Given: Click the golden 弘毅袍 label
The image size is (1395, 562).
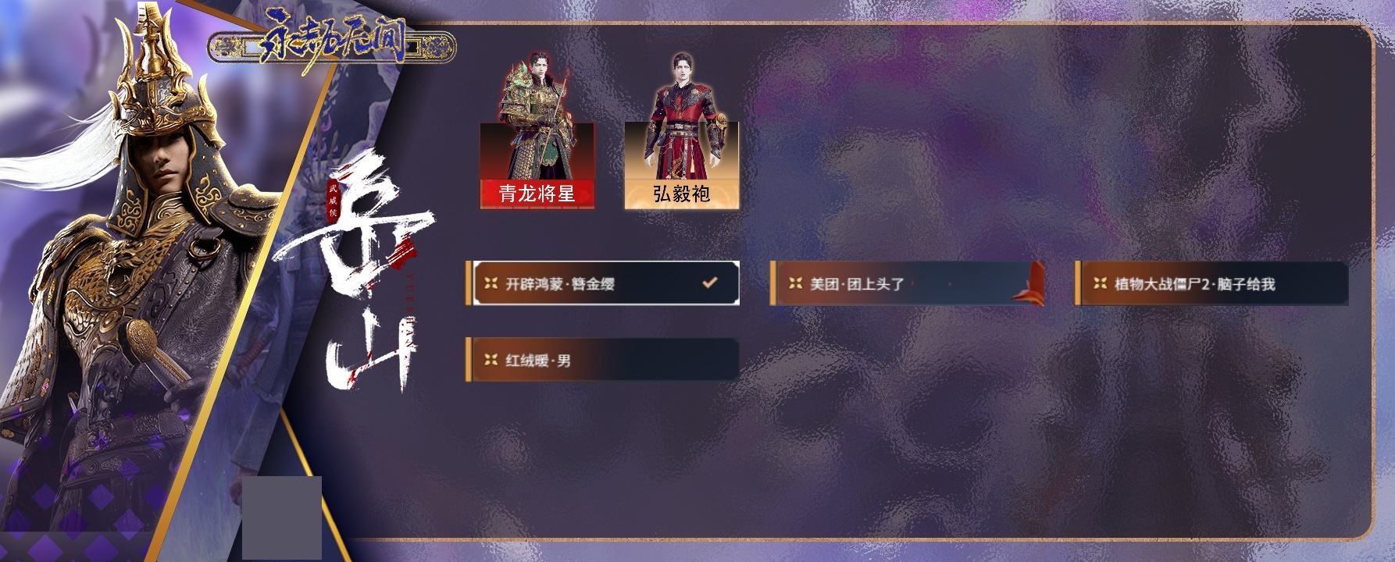Looking at the screenshot, I should 681,194.
